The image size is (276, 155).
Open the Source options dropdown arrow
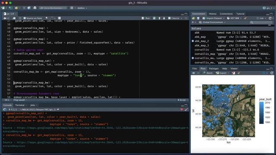[182, 18]
